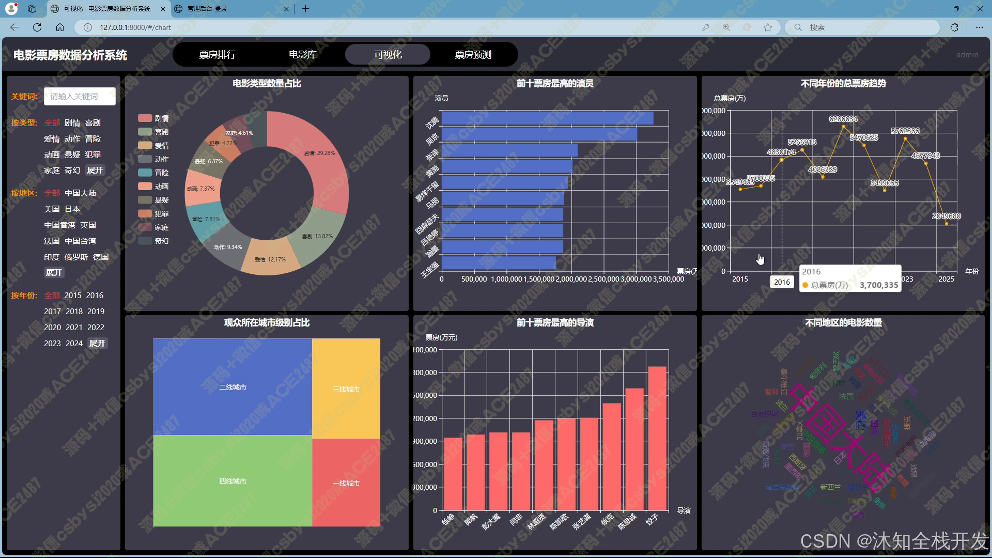
Task: Open a new tab with plus icon
Action: click(306, 9)
